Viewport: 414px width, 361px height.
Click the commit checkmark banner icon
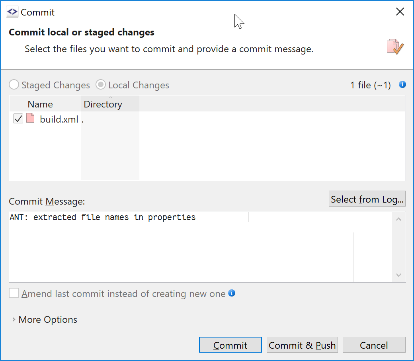click(x=395, y=47)
